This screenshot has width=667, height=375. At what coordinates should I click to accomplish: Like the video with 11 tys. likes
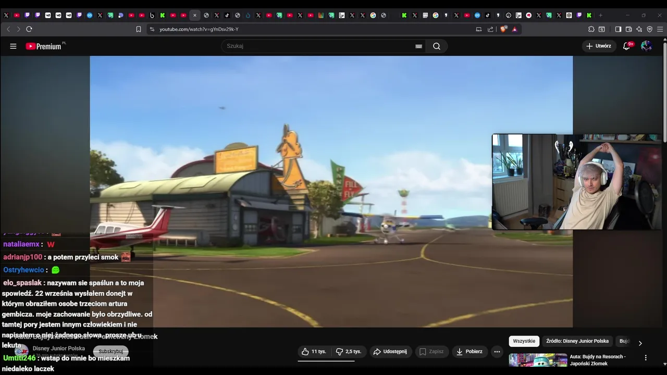point(314,352)
